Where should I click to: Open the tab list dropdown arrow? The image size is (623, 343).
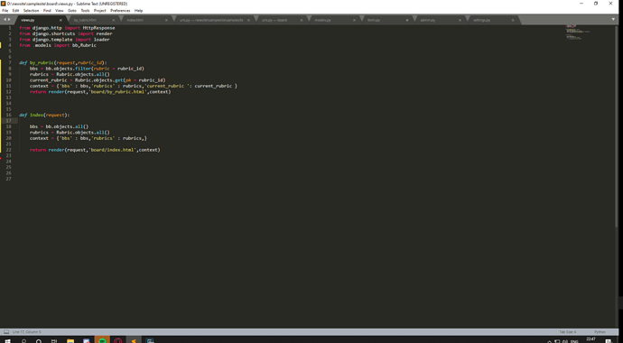coord(613,20)
